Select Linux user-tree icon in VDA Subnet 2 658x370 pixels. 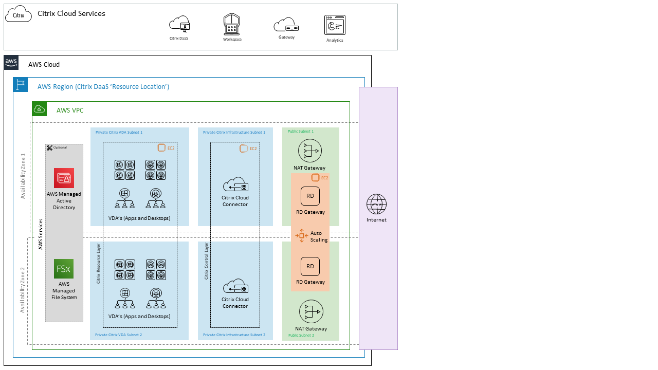[x=155, y=299]
